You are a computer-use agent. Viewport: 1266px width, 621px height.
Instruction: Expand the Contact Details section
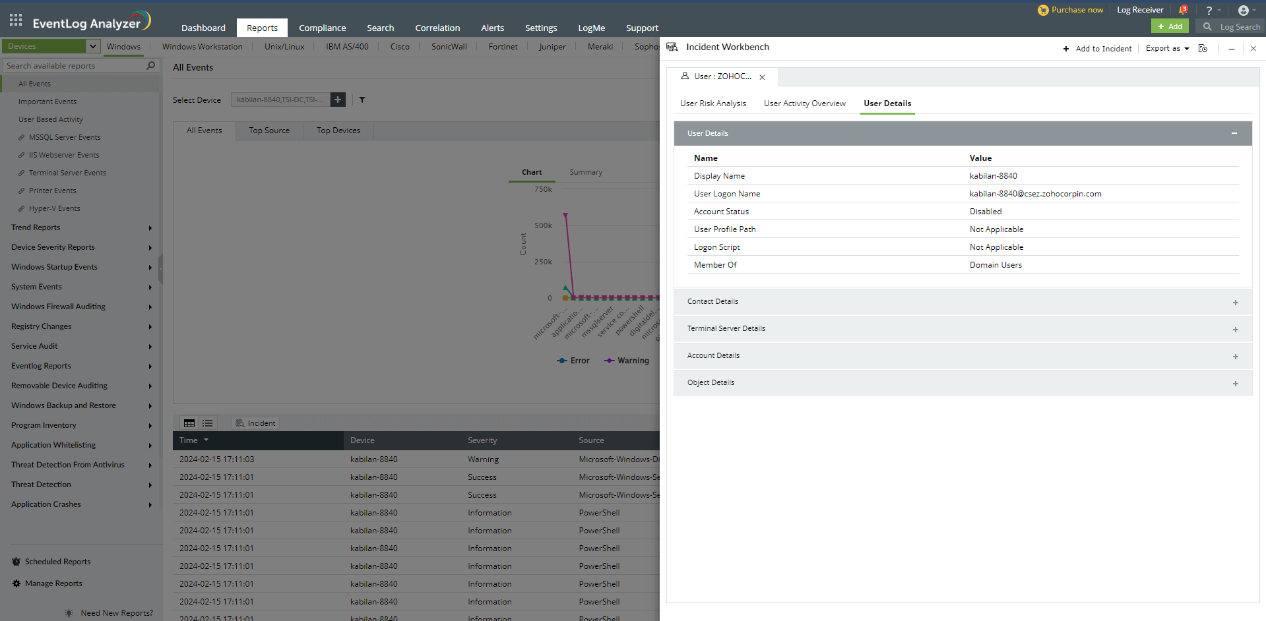coord(1236,303)
